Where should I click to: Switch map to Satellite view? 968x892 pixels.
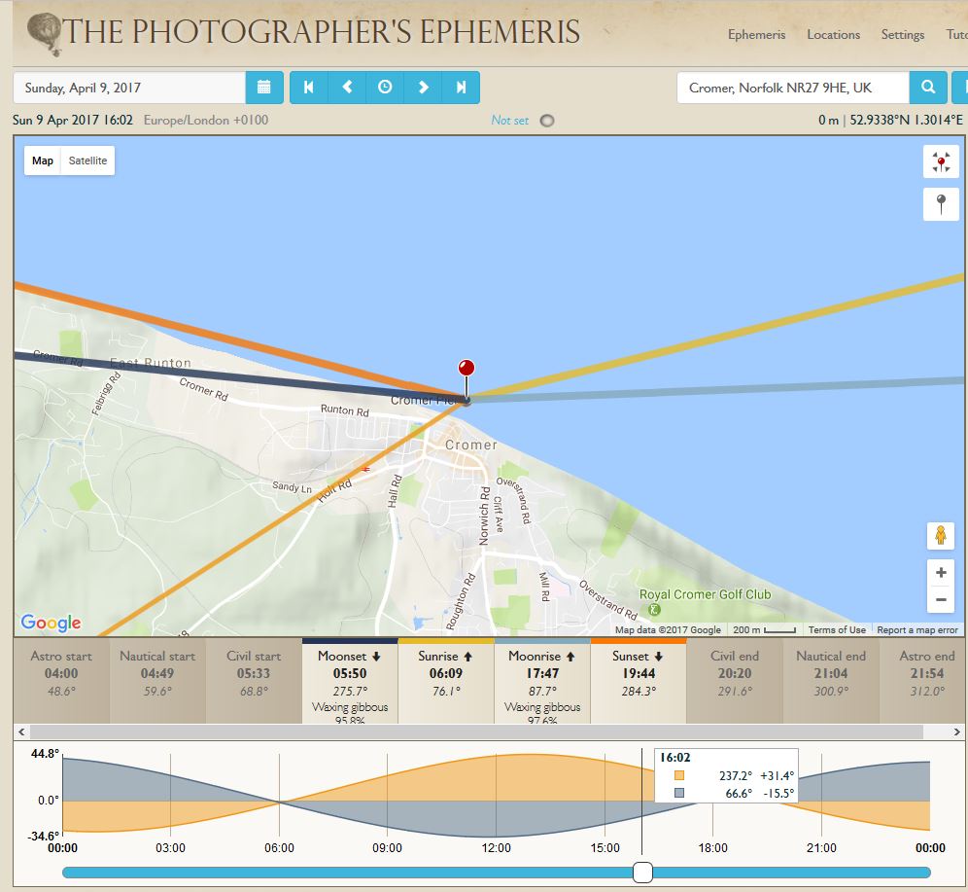click(x=87, y=161)
